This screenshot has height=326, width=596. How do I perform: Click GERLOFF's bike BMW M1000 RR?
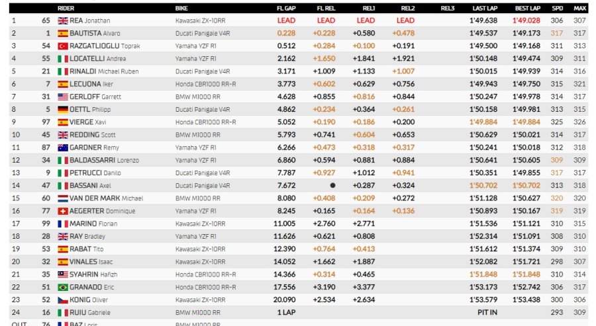[x=197, y=97]
